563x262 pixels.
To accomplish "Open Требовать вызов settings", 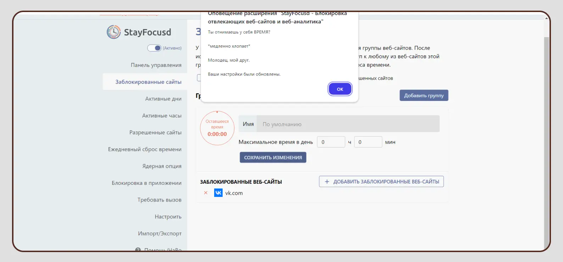I will tap(159, 200).
